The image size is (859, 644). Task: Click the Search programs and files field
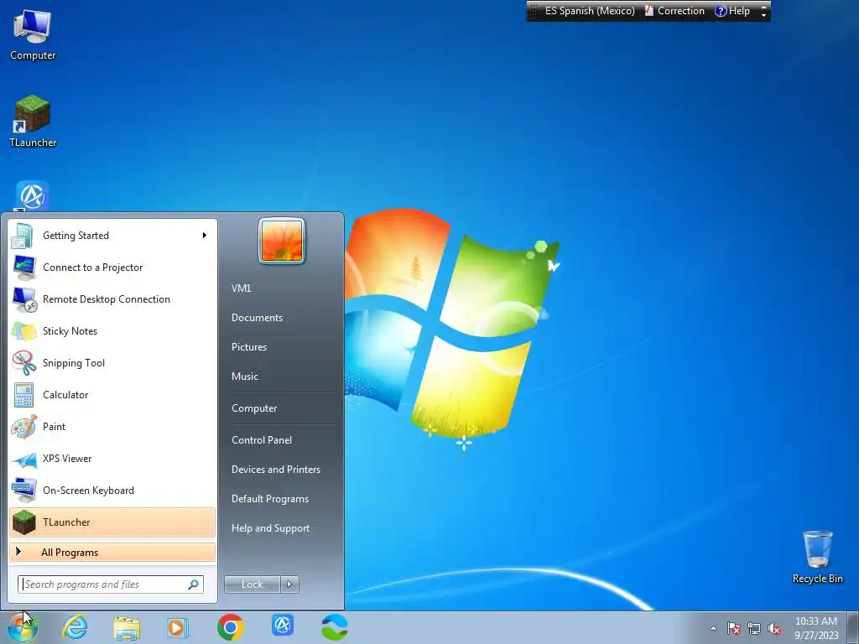pos(110,584)
